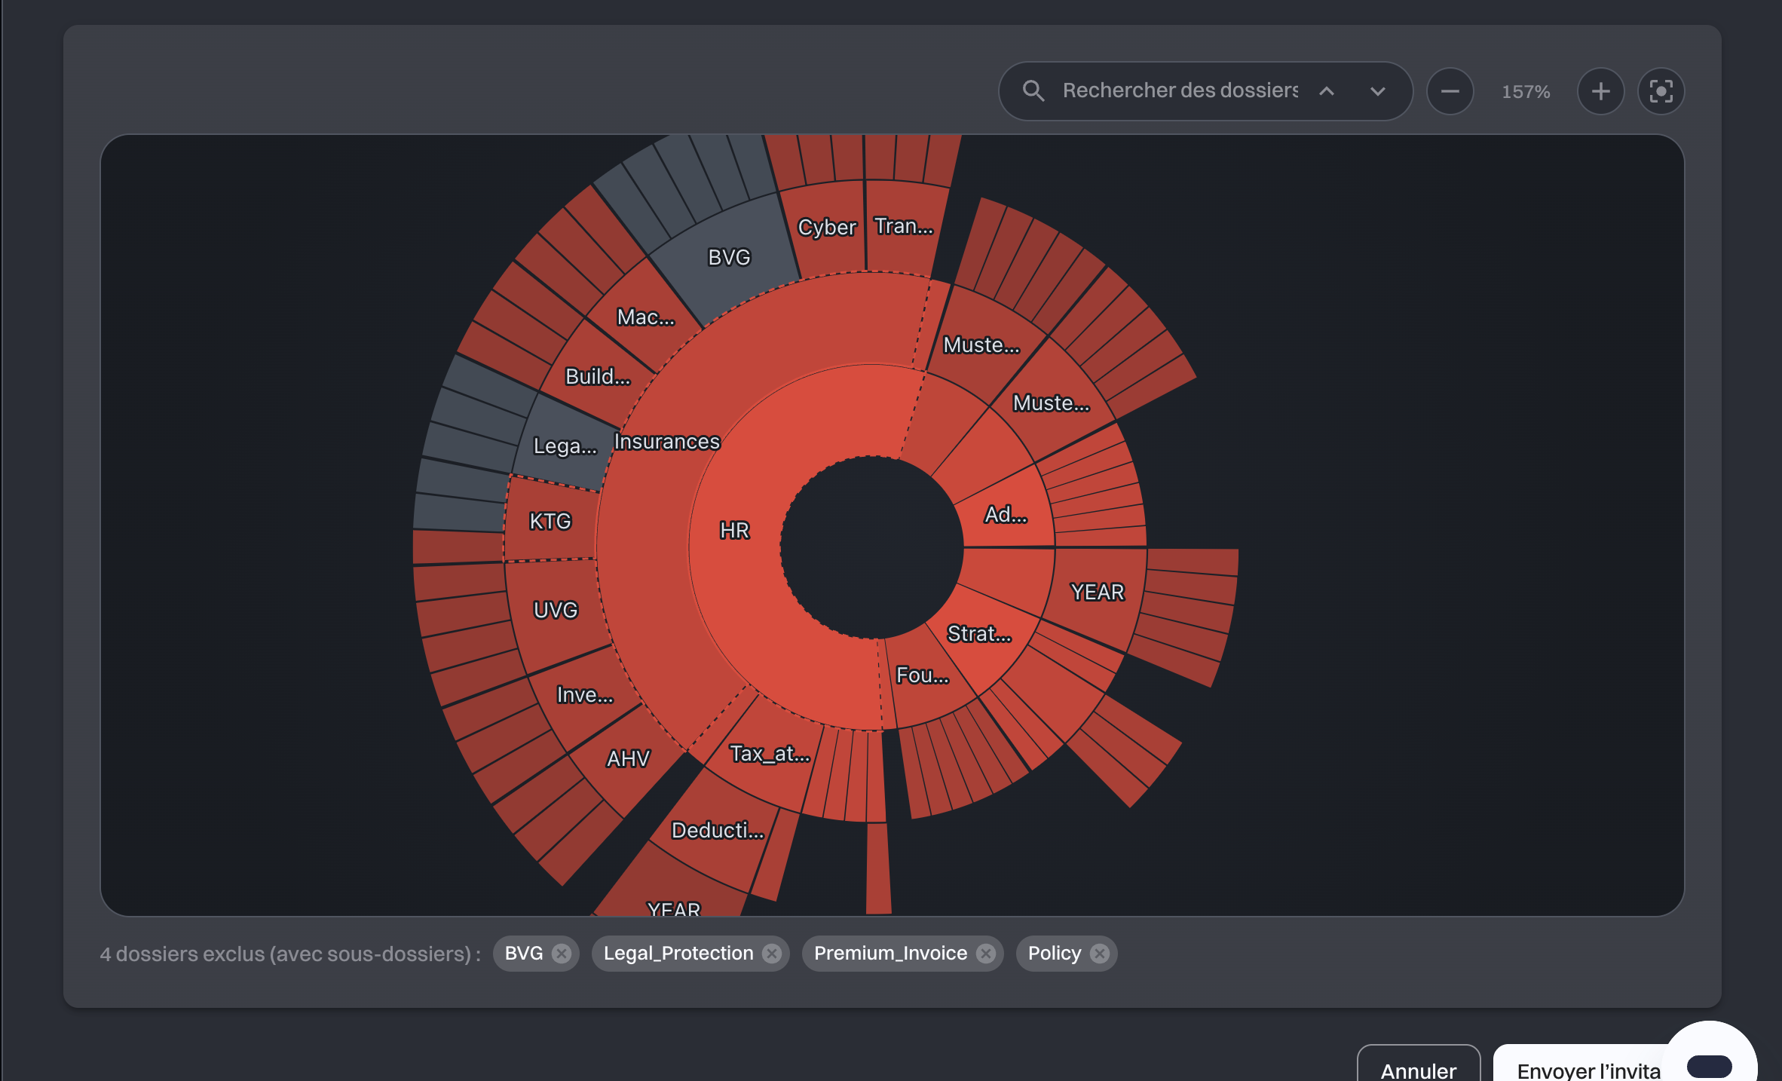Click the YEAR segment right of Strat...

point(1097,593)
